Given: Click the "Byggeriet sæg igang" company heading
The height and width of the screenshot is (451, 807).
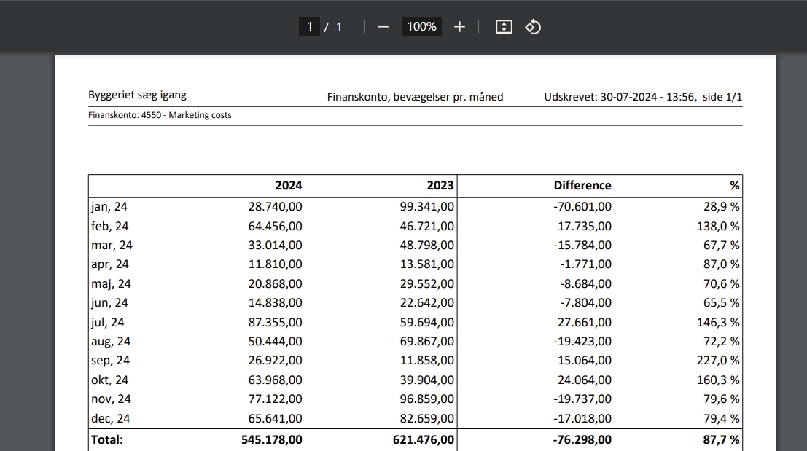Looking at the screenshot, I should [137, 95].
